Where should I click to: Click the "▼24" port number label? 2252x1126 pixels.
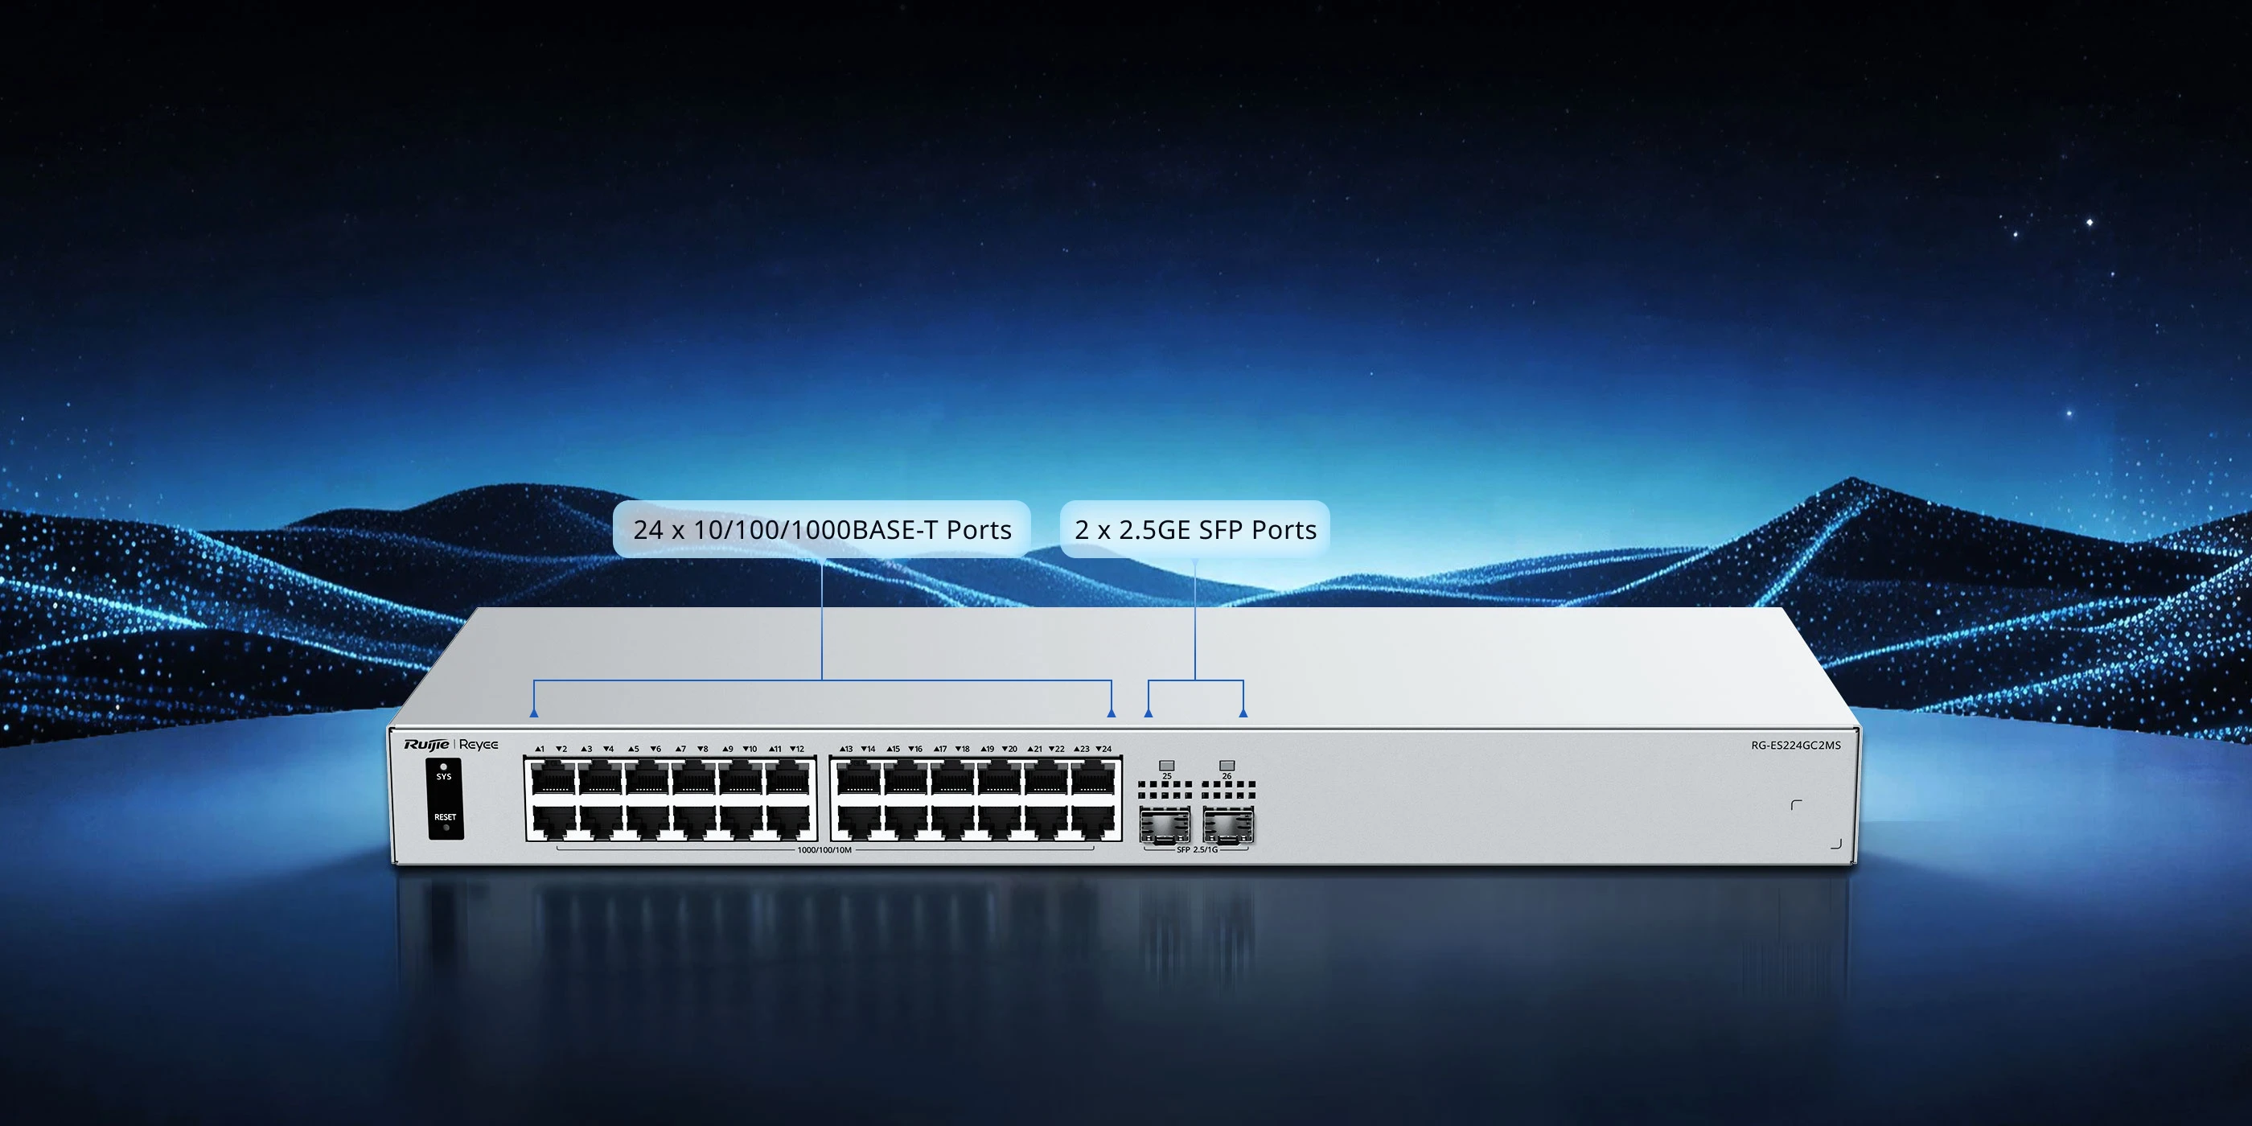(1104, 750)
